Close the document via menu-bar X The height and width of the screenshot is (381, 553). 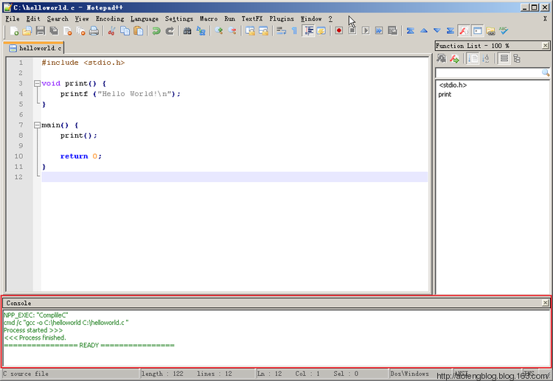pyautogui.click(x=545, y=18)
